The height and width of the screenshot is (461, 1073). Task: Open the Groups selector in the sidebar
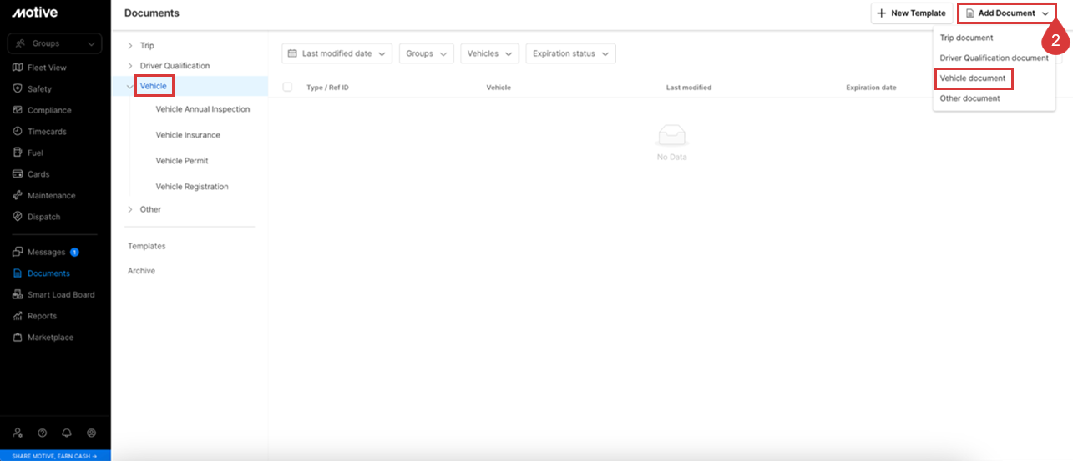[54, 43]
